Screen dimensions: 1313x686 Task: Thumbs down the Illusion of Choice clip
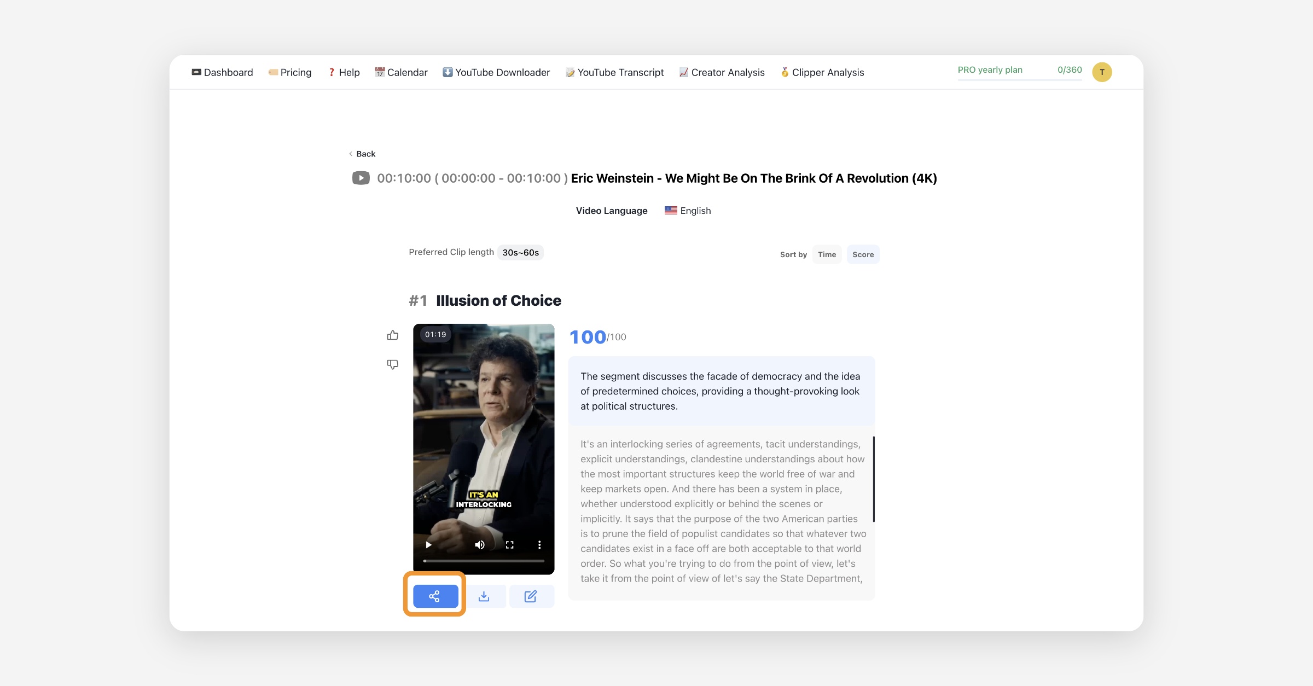tap(392, 364)
